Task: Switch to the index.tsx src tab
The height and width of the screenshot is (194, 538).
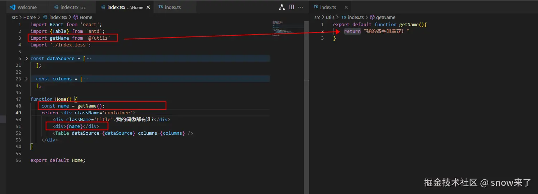Action: (72, 7)
